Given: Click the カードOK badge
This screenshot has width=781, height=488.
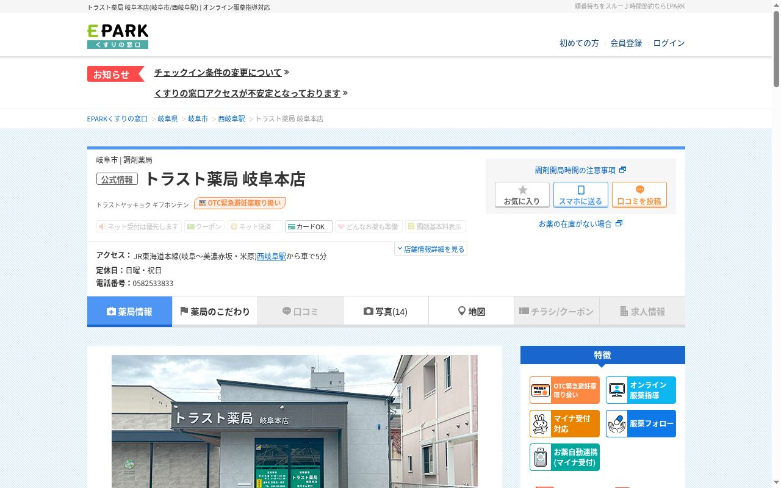Looking at the screenshot, I should tap(309, 226).
